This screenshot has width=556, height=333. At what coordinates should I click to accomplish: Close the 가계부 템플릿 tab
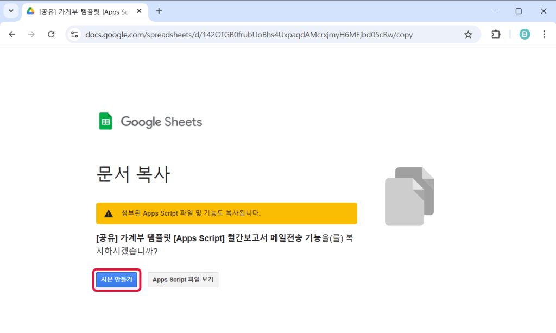point(139,11)
